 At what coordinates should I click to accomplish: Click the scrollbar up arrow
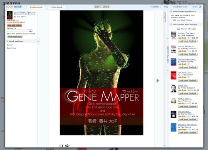(x=165, y=11)
